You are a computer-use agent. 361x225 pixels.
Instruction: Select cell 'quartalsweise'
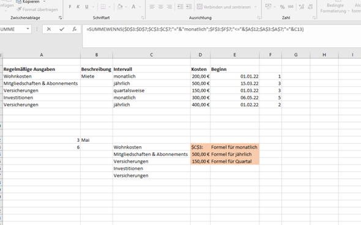click(x=152, y=90)
